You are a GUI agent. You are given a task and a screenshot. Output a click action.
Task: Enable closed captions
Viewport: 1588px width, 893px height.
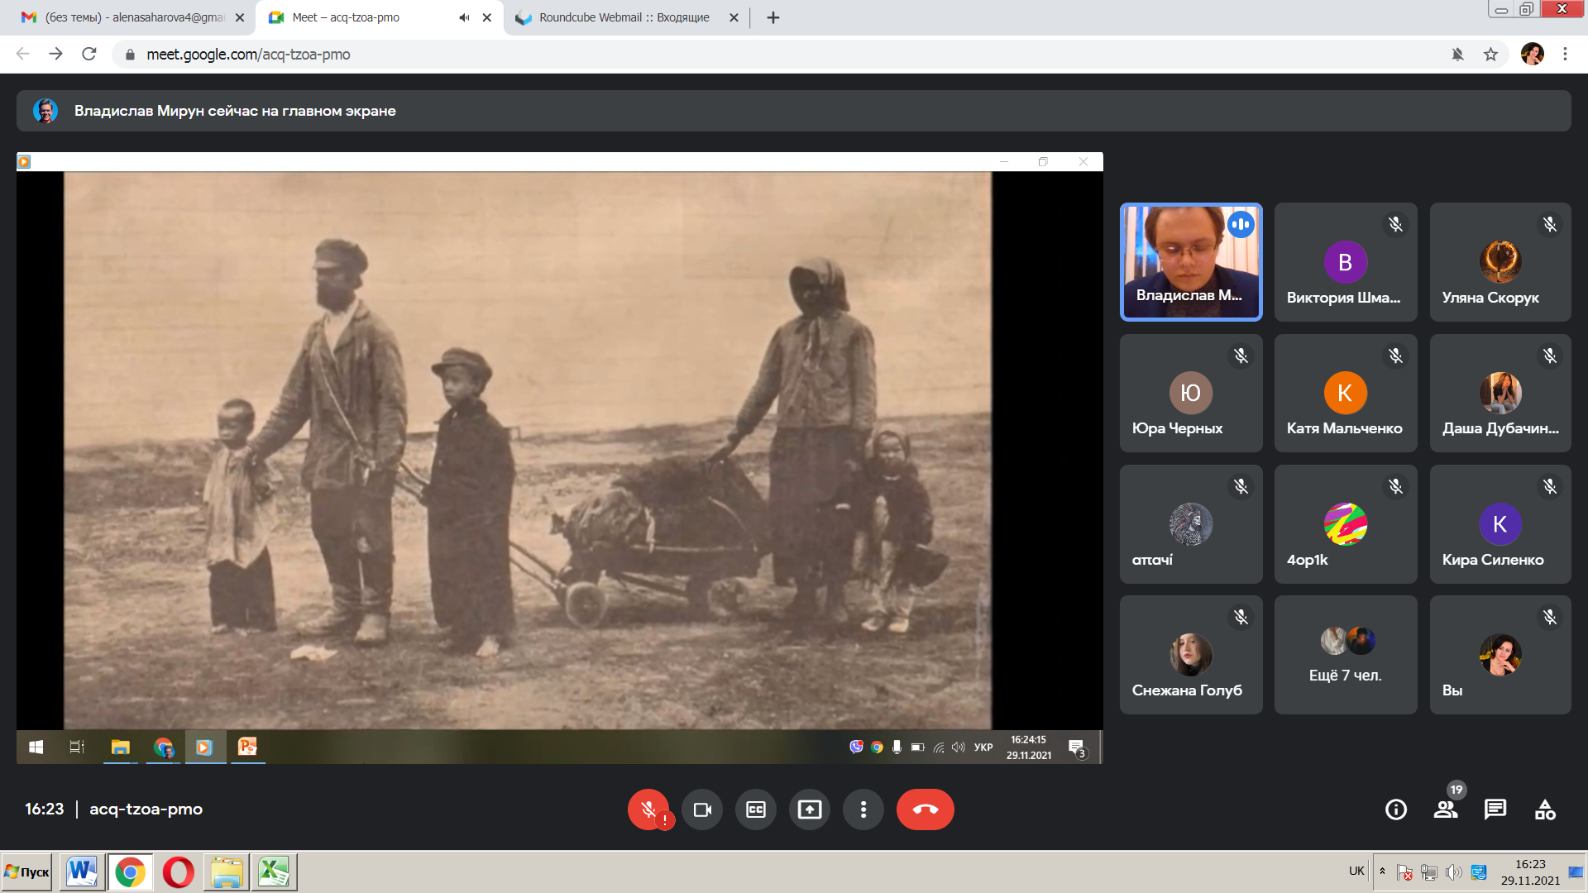click(x=756, y=809)
